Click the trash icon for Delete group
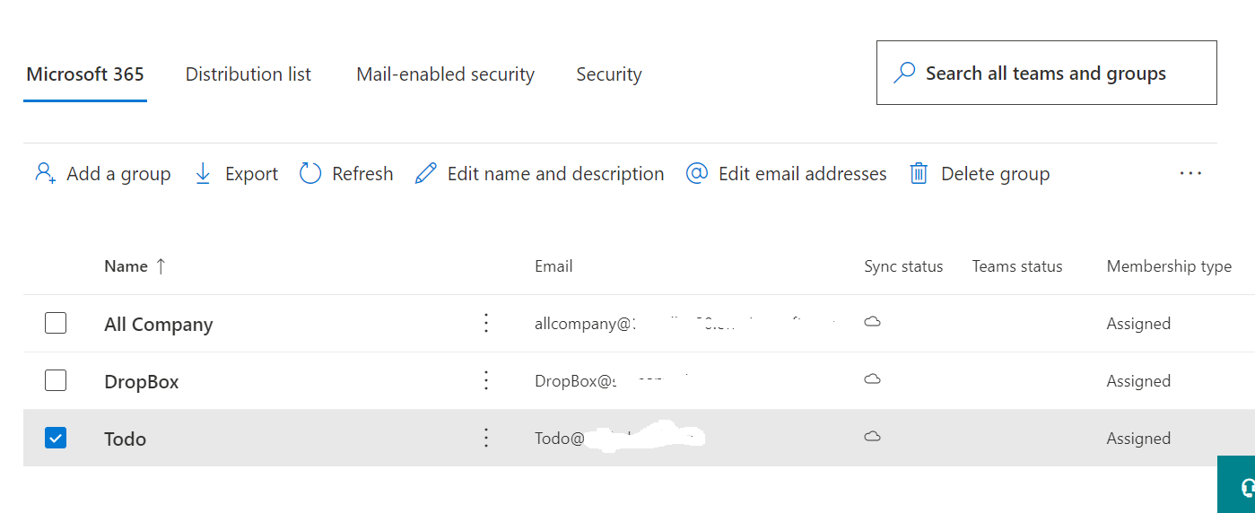Viewport: 1255px width, 513px height. [919, 173]
